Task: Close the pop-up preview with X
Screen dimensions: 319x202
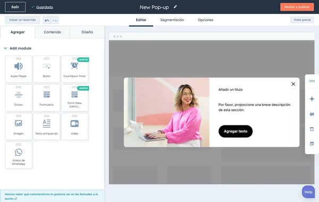Action: (293, 84)
